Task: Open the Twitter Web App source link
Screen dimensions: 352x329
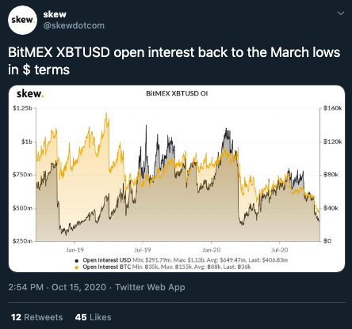Action: tap(150, 287)
